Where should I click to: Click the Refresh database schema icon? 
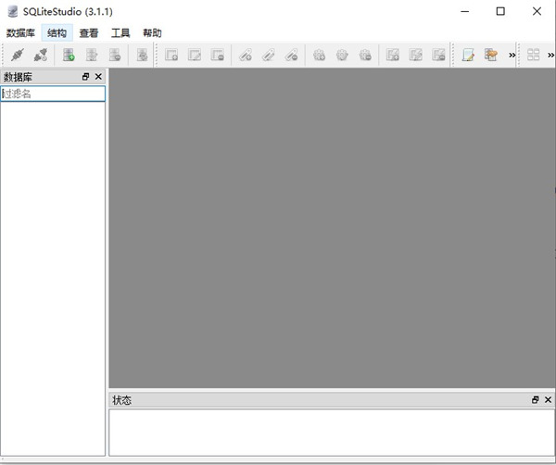pyautogui.click(x=142, y=55)
